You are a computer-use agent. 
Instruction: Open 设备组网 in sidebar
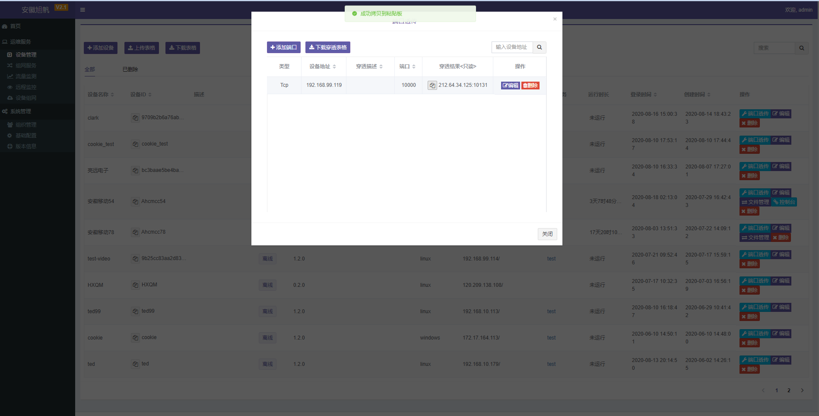[38, 98]
